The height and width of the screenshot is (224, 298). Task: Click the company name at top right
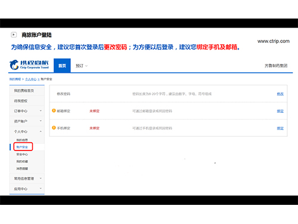[x=276, y=66]
